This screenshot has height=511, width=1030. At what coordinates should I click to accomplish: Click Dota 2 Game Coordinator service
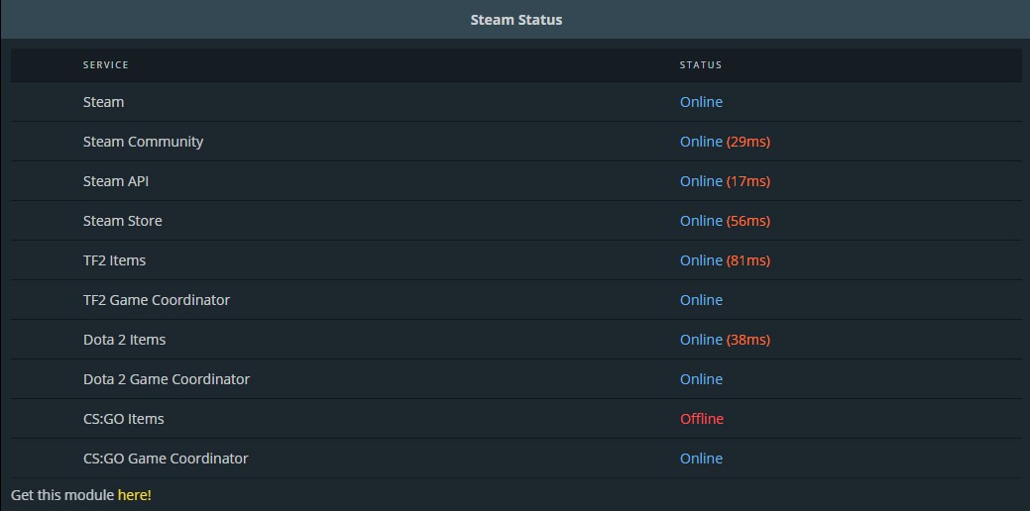pos(167,379)
